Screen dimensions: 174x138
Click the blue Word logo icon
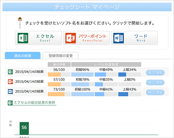[x=119, y=38]
